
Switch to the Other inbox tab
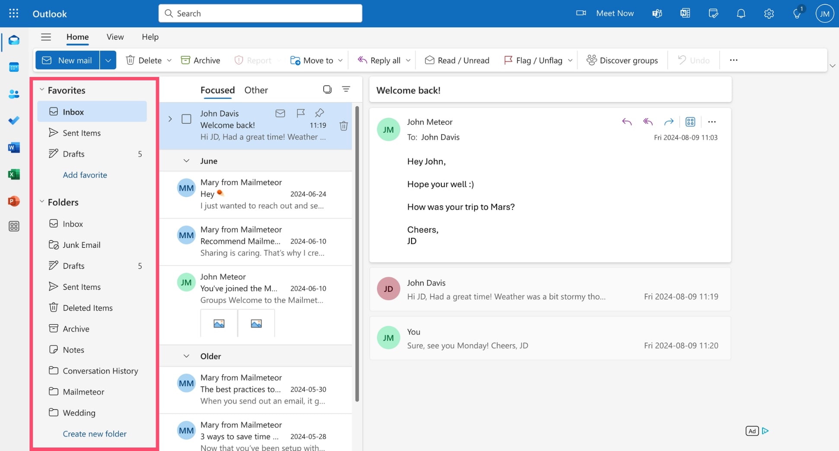256,90
